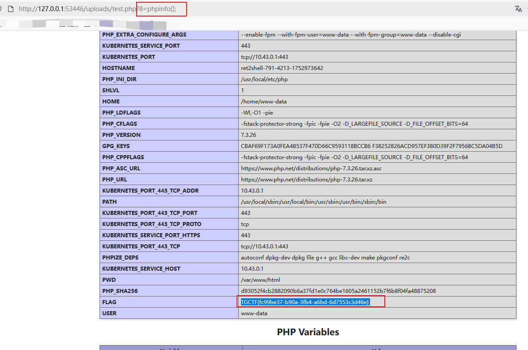Click the KUBERNETES_PORT value cell
Image resolution: width=528 pixels, height=350 pixels.
coord(377,57)
